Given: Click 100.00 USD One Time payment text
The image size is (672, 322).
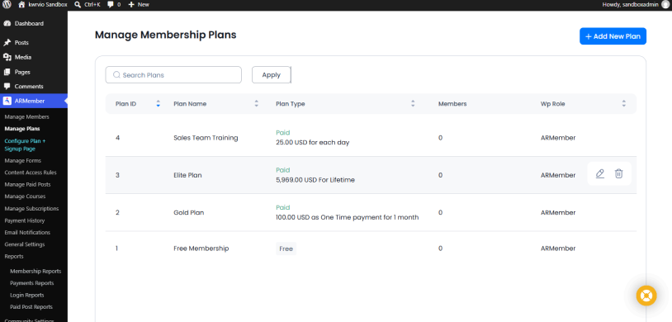Looking at the screenshot, I should click(x=347, y=217).
